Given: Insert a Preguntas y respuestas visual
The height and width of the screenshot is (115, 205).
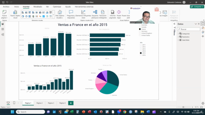Looking at the screenshot, I should [x=71, y=14].
